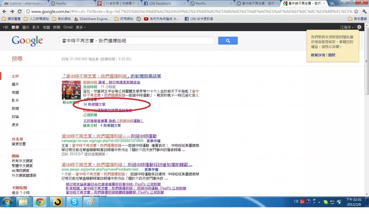This screenshot has height=214, width=369.
Task: Select 繁體中文網頁 filter
Action: [22, 166]
